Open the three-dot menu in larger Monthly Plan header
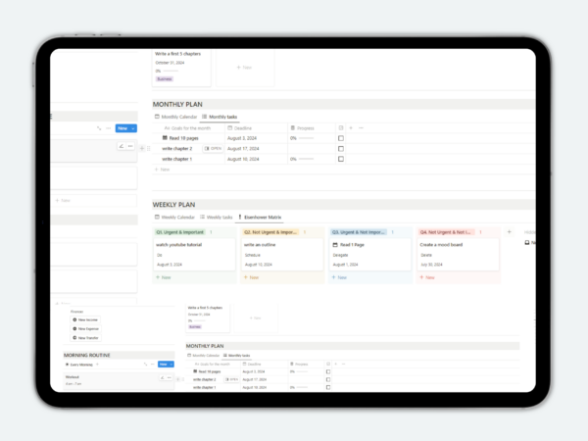 [361, 128]
